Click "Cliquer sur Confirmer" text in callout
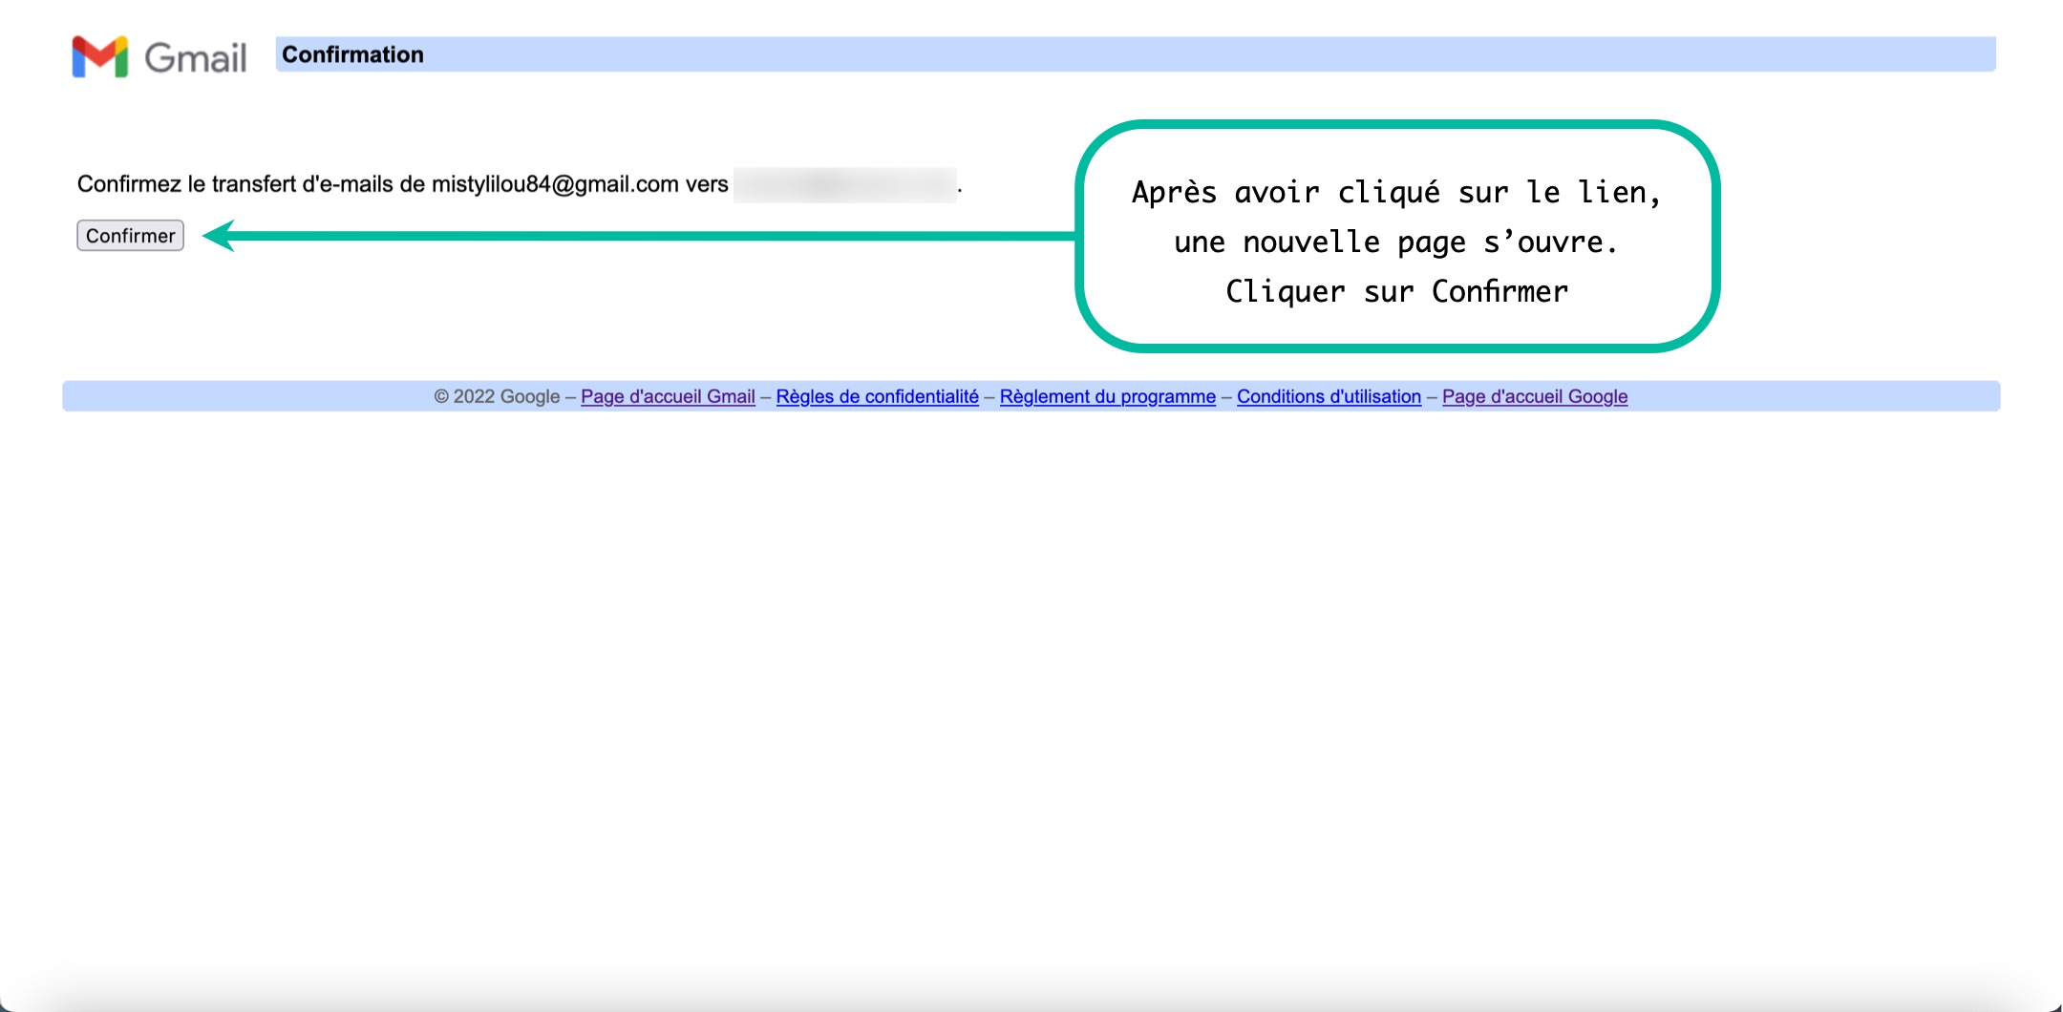 pos(1395,292)
